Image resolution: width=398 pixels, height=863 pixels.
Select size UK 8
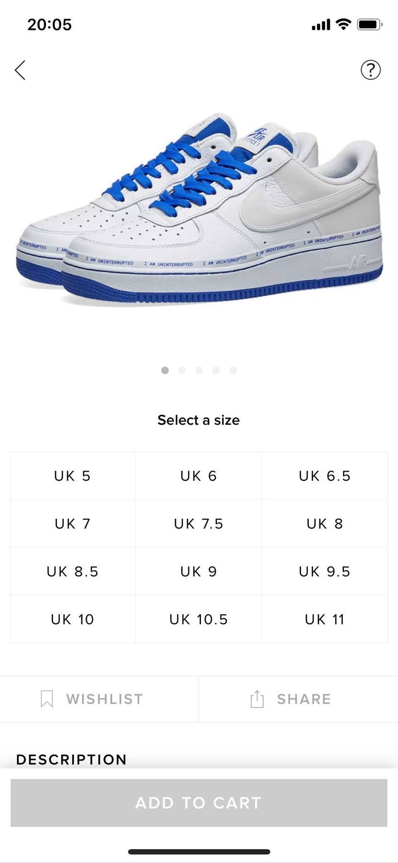[325, 523]
